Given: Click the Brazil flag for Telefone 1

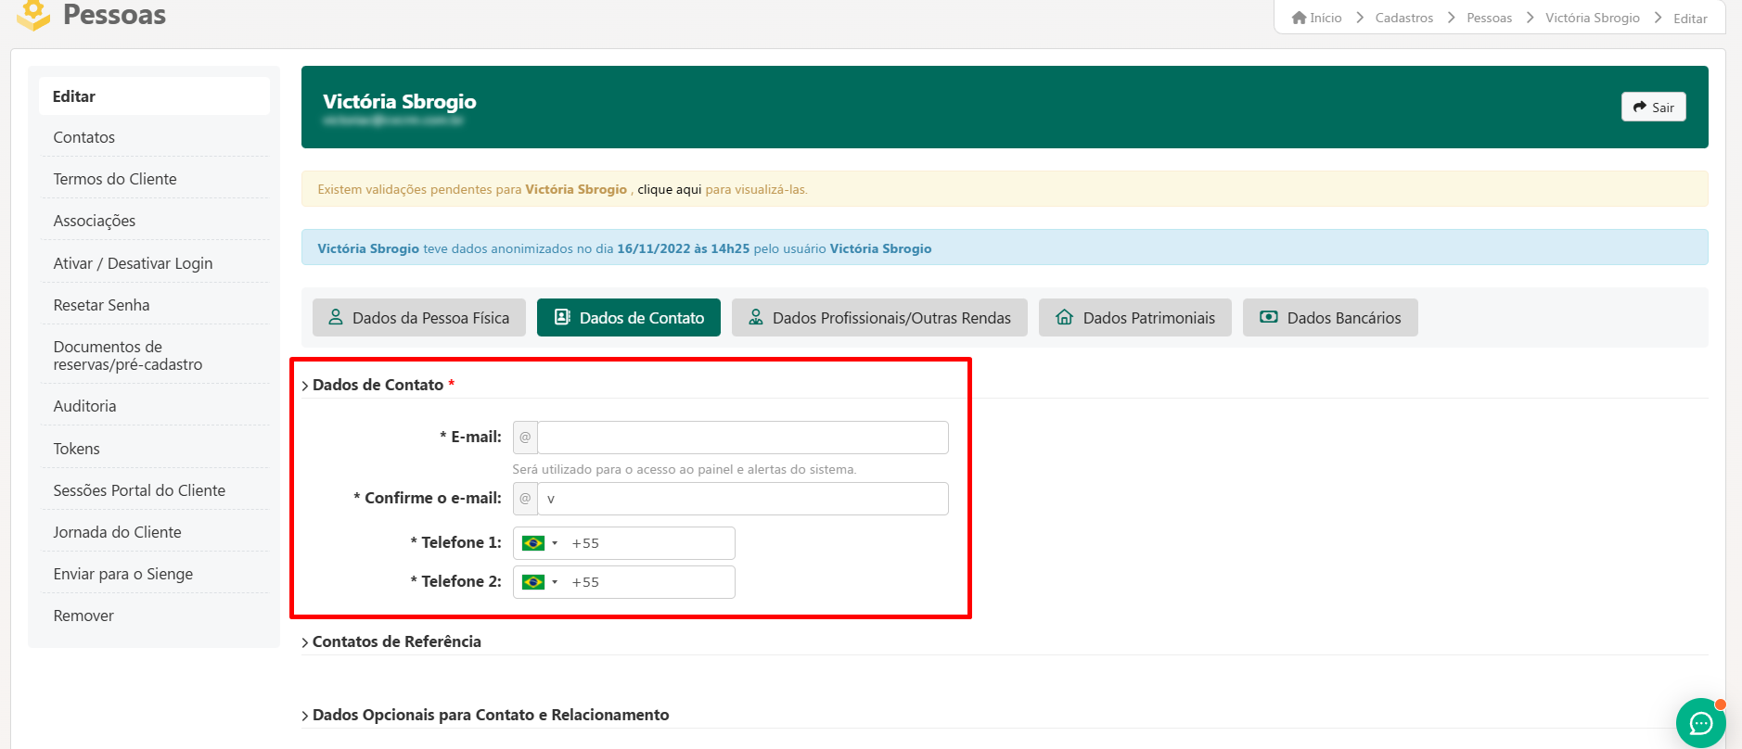Looking at the screenshot, I should click(533, 543).
